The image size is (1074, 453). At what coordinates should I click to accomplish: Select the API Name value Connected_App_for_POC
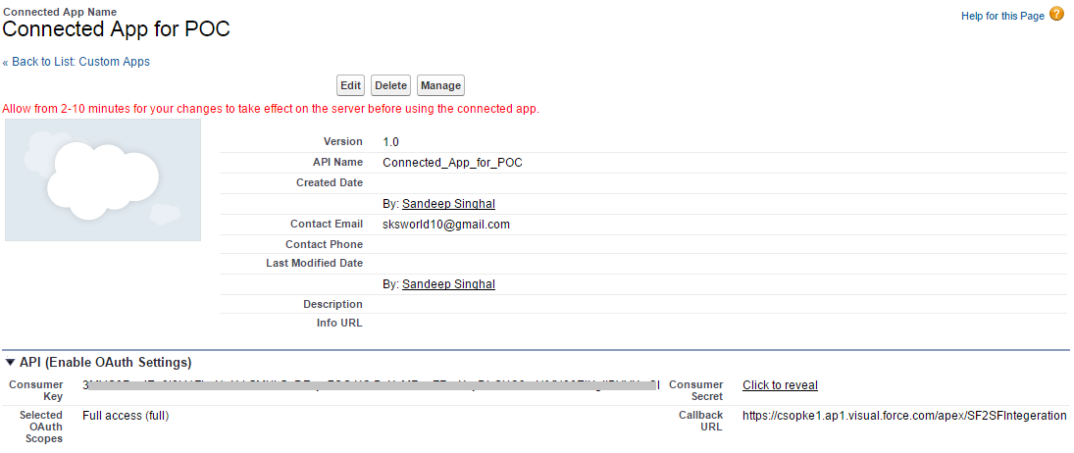(453, 163)
